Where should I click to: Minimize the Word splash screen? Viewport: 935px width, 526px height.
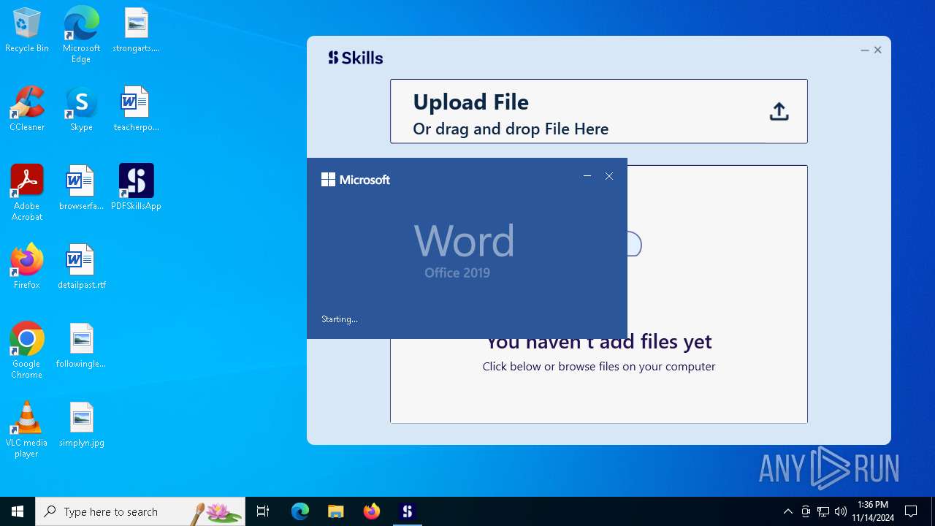click(x=587, y=176)
